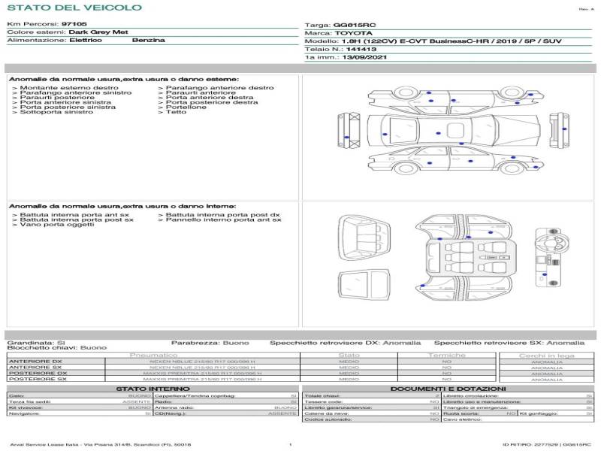Viewport: 601px width, 451px height.
Task: Click 'Vano porta oggetti' interior entry
Action: tap(57, 225)
